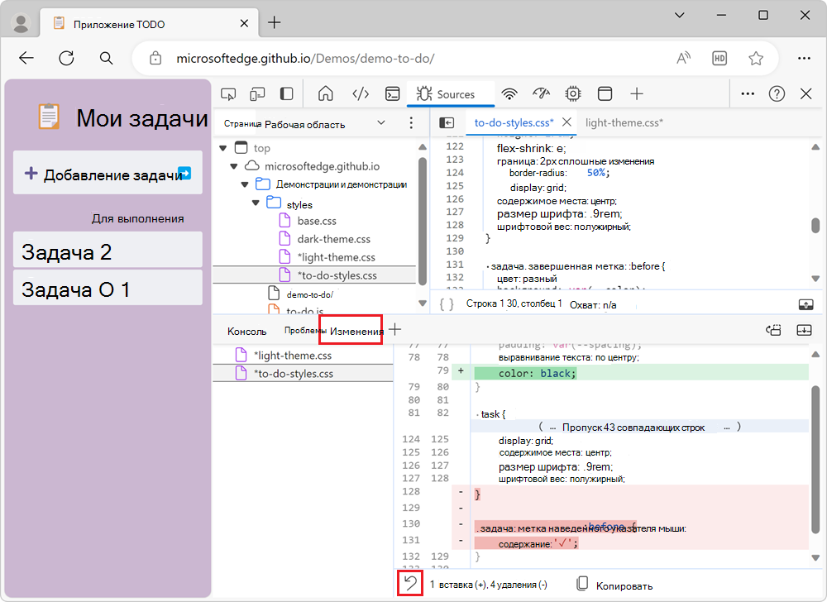Switch to to-do-styles.css editor tab
The height and width of the screenshot is (602, 827).
click(x=514, y=123)
